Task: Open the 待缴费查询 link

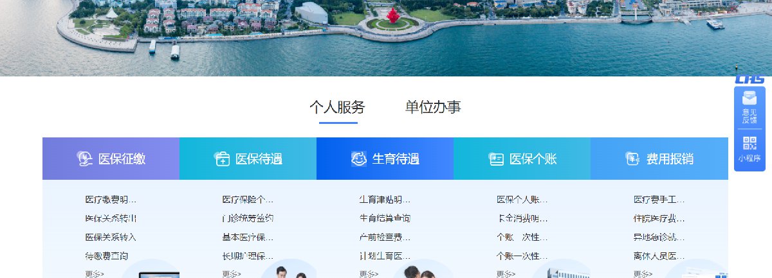Action: pyautogui.click(x=107, y=256)
